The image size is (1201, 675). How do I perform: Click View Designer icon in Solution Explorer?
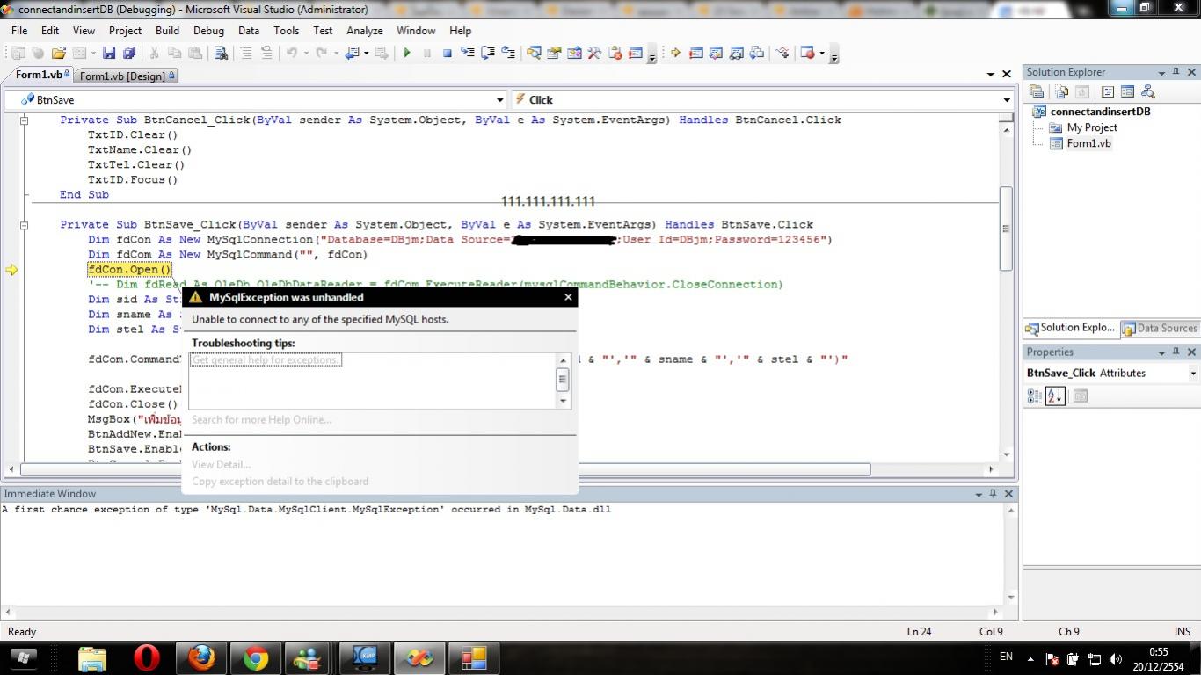[x=1127, y=91]
